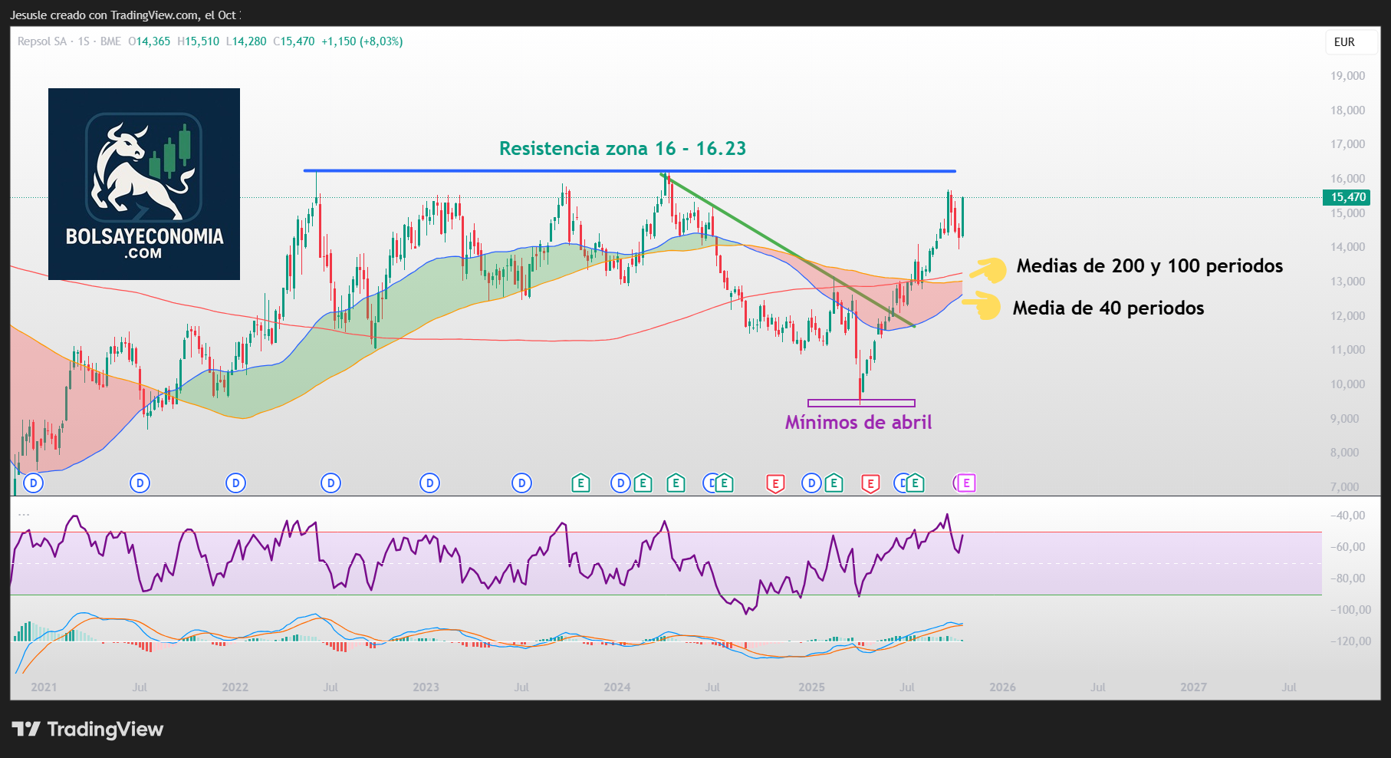Click the pointing hand beside Media de 40
1391x758 pixels.
[982, 307]
